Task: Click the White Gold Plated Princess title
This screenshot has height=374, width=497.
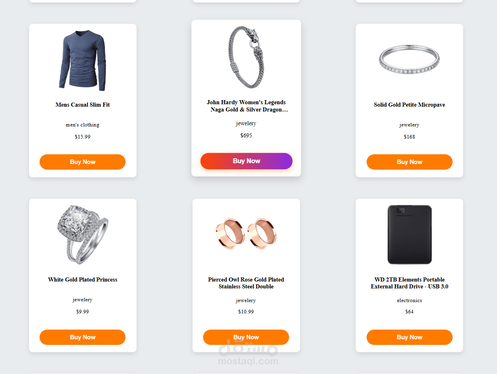Action: (x=82, y=279)
